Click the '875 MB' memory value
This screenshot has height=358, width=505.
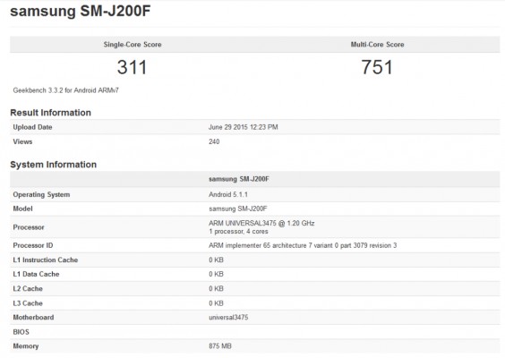tap(220, 346)
